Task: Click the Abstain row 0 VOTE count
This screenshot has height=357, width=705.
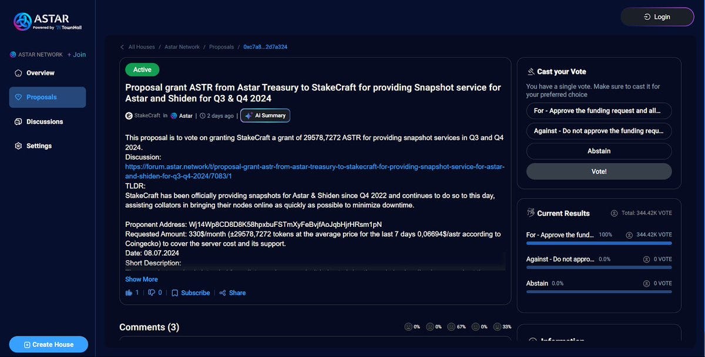Action: coord(663,283)
